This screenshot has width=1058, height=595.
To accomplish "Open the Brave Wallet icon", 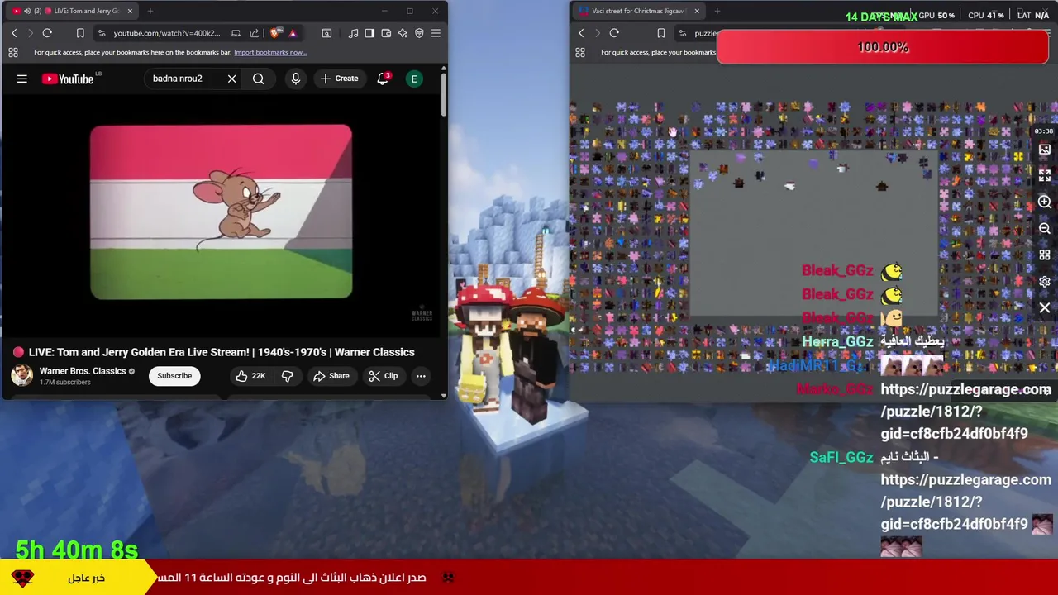I will [386, 33].
